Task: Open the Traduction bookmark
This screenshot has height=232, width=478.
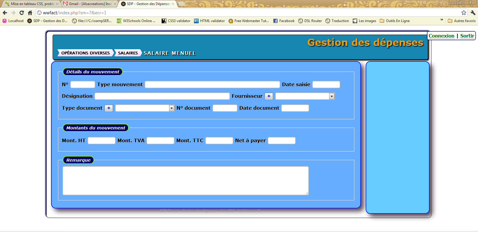Action: [337, 21]
